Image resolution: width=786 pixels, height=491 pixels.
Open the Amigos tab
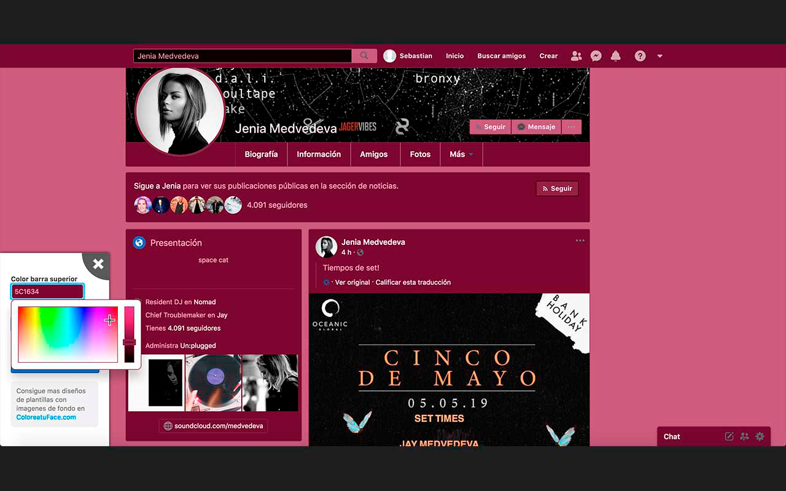pyautogui.click(x=374, y=155)
